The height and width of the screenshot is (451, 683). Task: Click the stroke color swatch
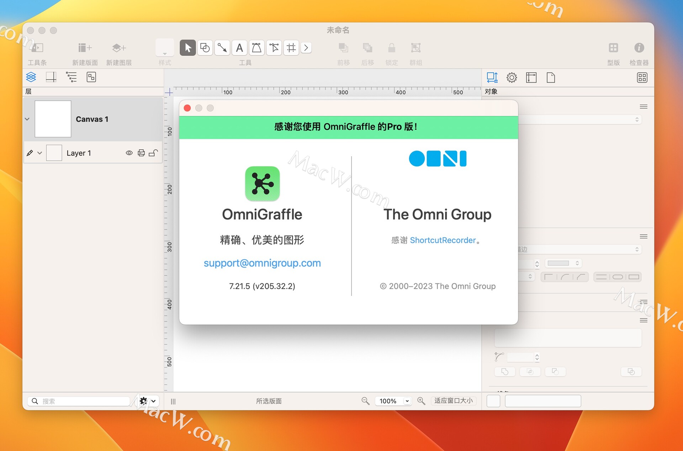coord(558,263)
